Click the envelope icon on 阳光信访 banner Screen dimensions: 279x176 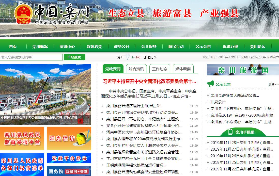click(84, 138)
